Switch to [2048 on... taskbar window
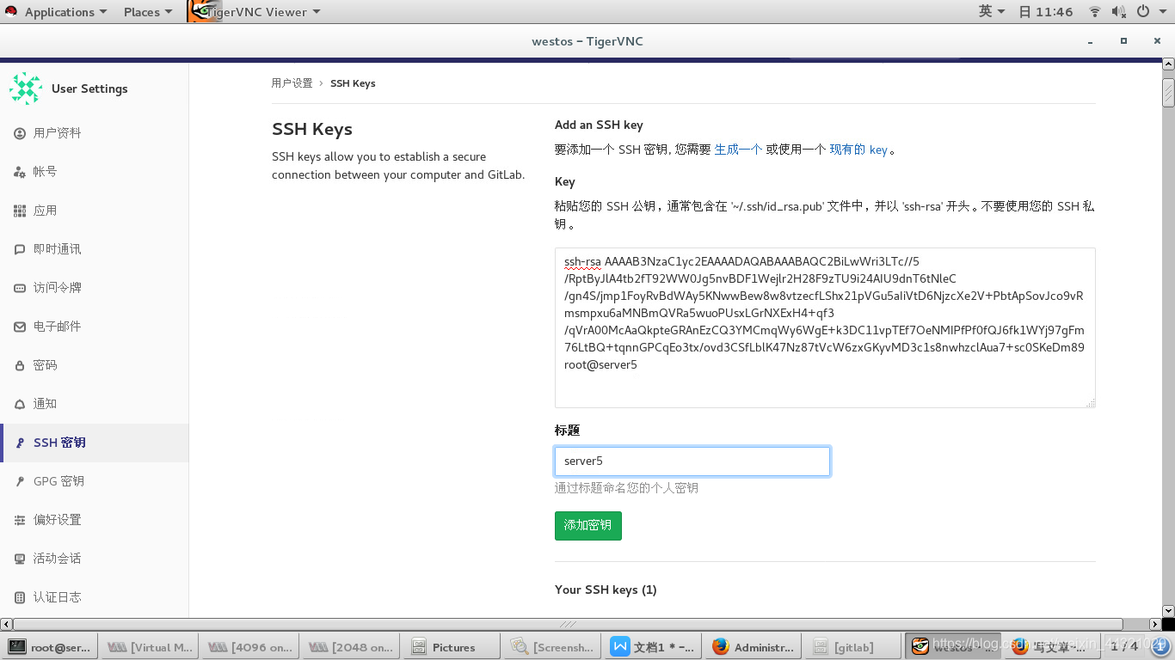This screenshot has width=1175, height=660. (x=351, y=647)
